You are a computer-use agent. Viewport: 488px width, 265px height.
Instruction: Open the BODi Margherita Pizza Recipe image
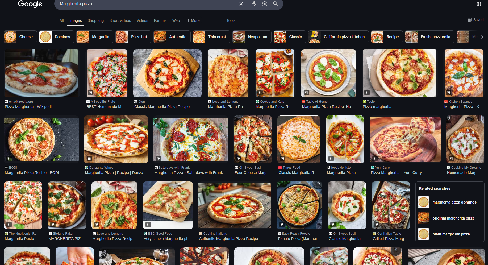tap(41, 139)
